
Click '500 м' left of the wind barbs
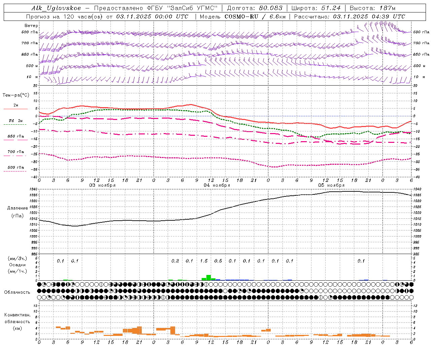click(x=32, y=66)
